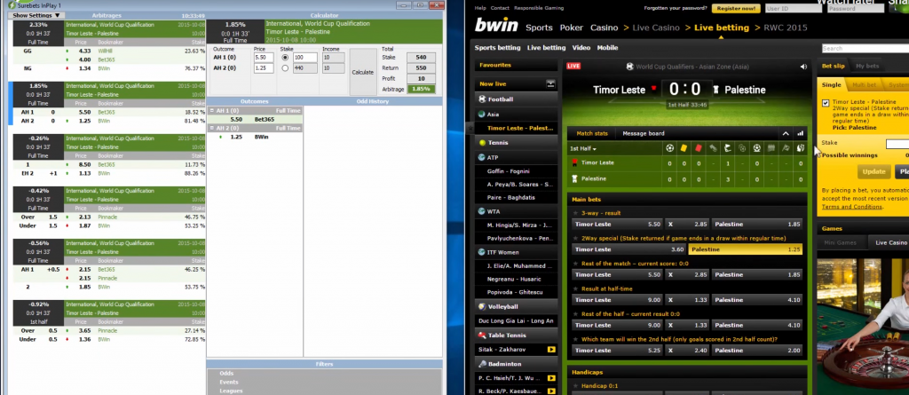Collapse the AH 2 (0) outcome group
Image resolution: width=909 pixels, height=395 pixels.
(x=212, y=128)
